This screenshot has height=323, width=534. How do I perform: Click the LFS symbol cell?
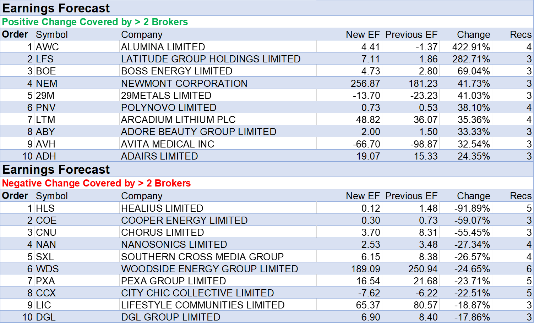[x=45, y=59]
